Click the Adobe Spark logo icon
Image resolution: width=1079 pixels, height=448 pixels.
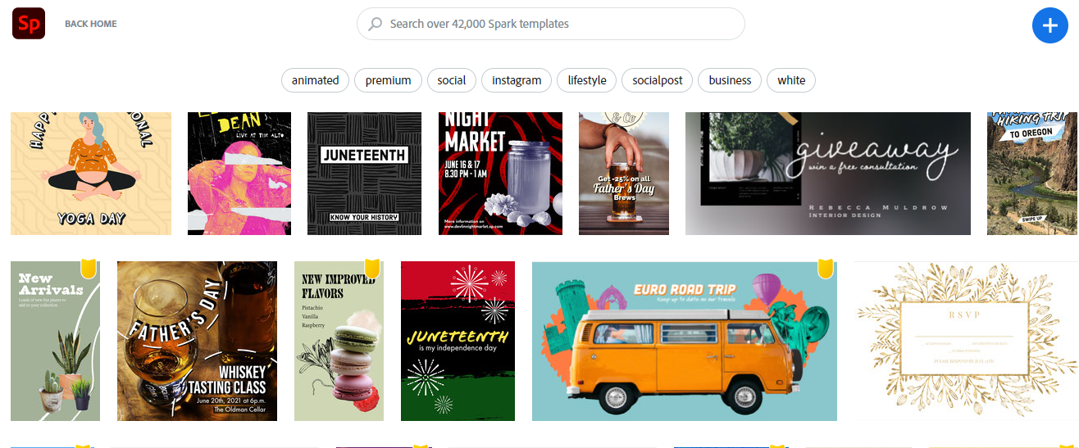(x=29, y=24)
